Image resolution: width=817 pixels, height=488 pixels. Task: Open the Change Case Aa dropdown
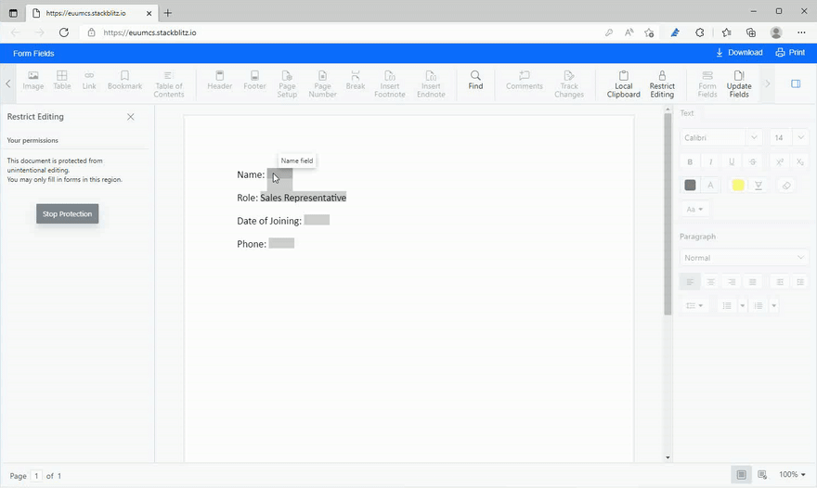[x=694, y=209]
